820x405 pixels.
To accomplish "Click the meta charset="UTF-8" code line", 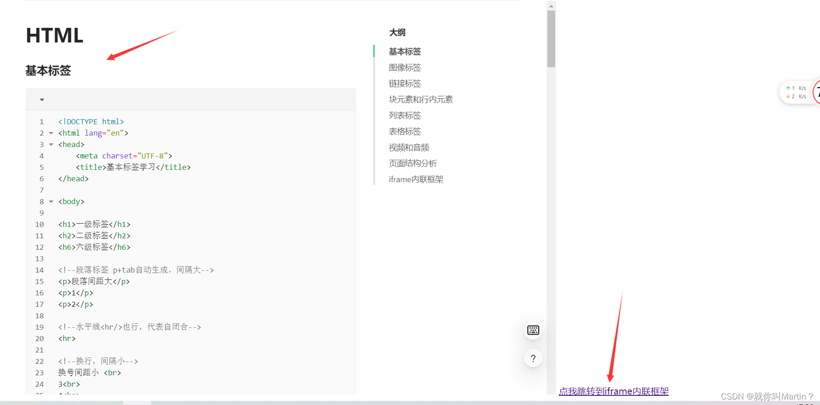I will (124, 156).
